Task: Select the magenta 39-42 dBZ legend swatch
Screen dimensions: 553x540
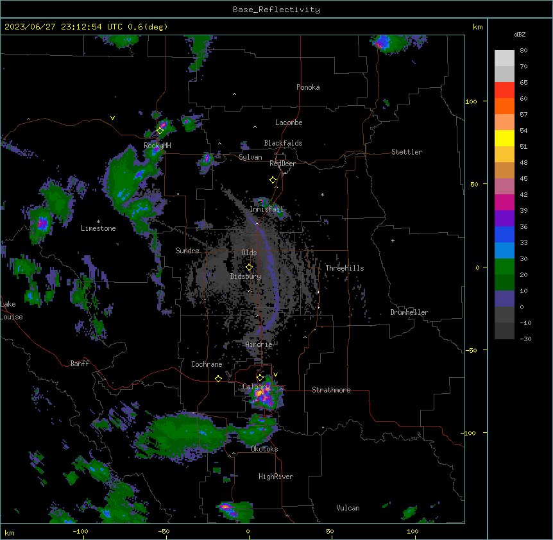Action: (504, 202)
